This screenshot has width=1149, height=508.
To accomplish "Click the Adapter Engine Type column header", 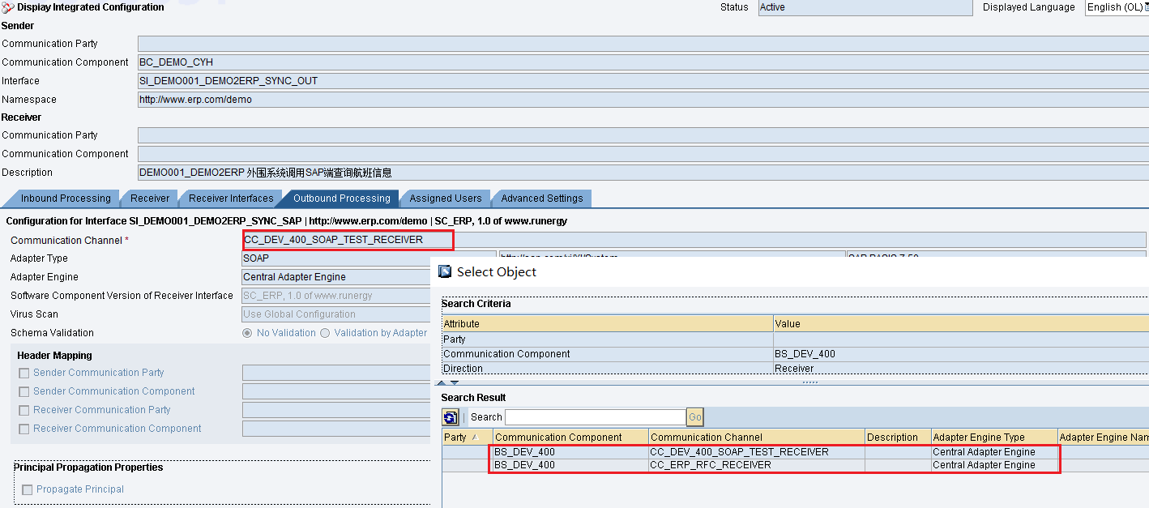I will (994, 438).
